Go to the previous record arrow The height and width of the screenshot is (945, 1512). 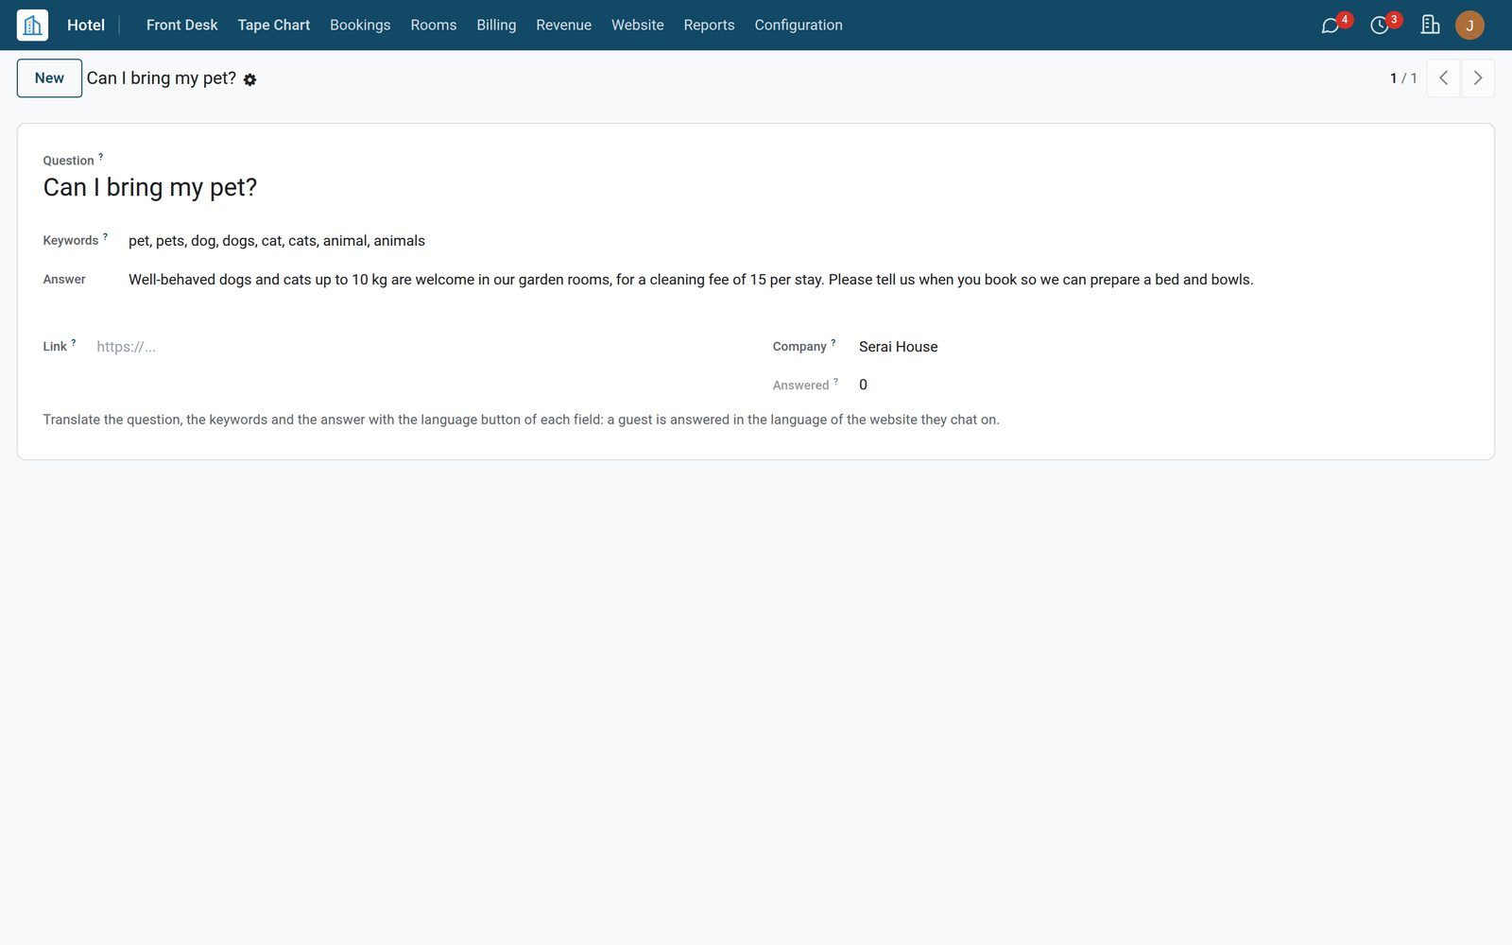coord(1443,78)
